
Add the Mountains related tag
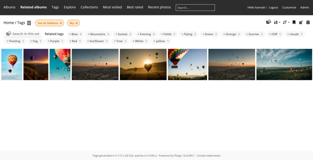point(98,34)
